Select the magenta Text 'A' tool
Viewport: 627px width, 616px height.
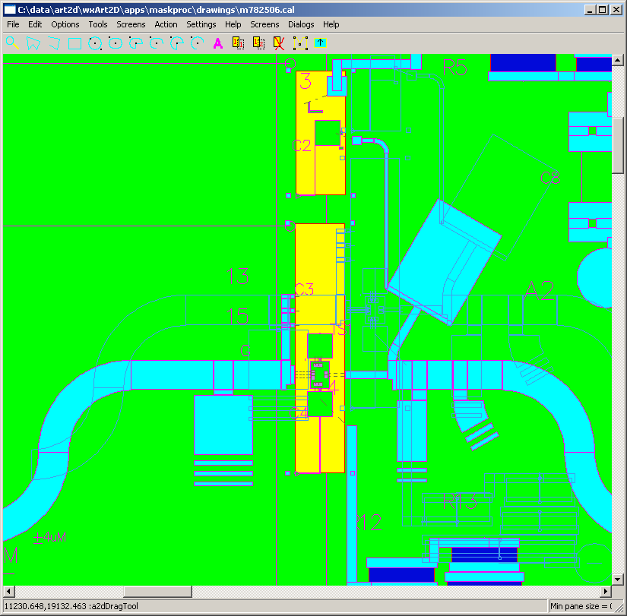click(x=218, y=43)
